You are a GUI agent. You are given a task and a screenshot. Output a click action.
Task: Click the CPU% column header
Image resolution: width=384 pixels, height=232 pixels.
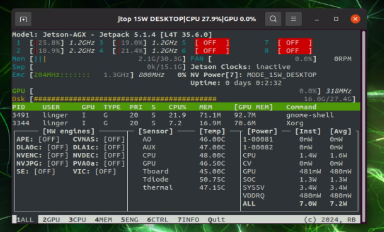pyautogui.click(x=177, y=107)
